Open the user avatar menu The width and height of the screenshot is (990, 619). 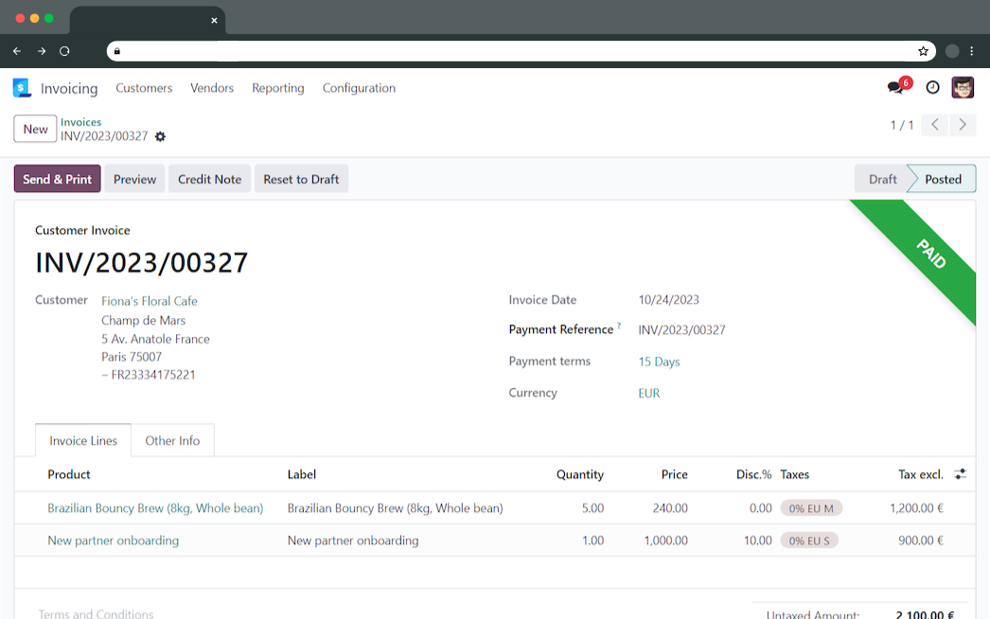[963, 88]
